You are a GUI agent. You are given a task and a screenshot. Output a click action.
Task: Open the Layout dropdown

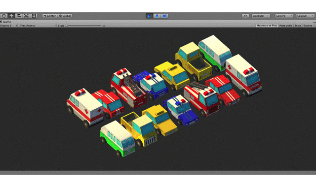(x=305, y=16)
